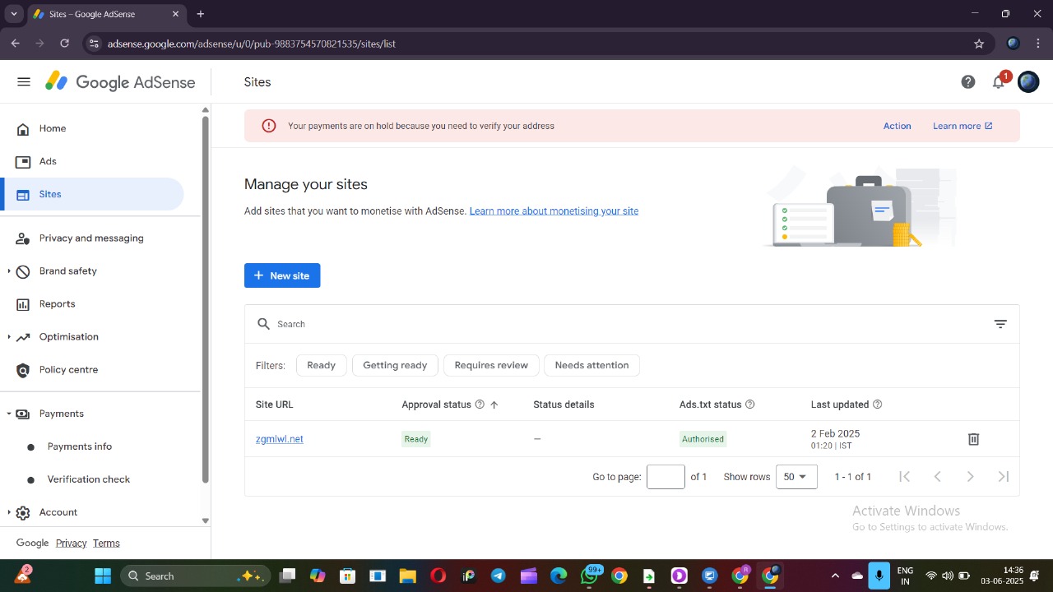Go to the next page
Viewport: 1053px width, 592px height.
pos(970,477)
